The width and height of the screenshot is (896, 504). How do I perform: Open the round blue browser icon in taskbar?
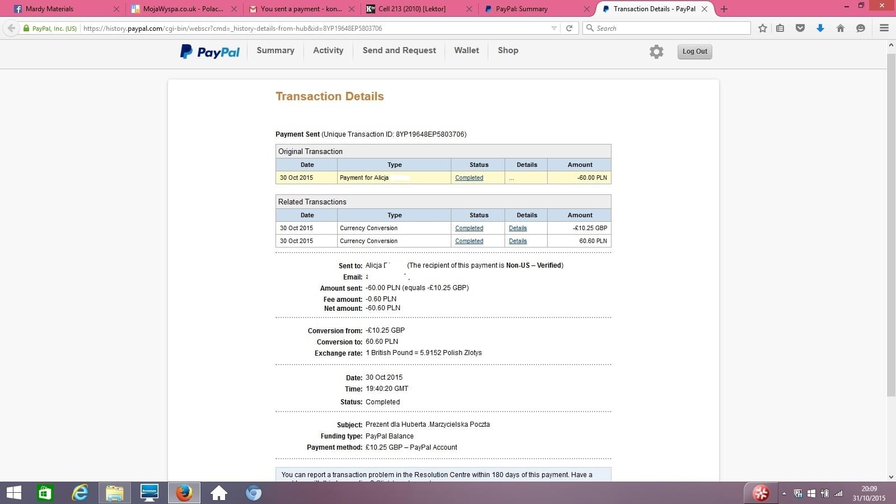(x=254, y=493)
